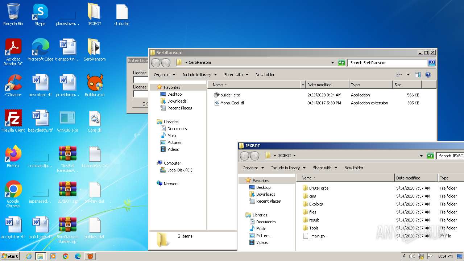Screen dimensions: 464x261
Task: Click the volume icon in system tray
Action: tap(412, 256)
